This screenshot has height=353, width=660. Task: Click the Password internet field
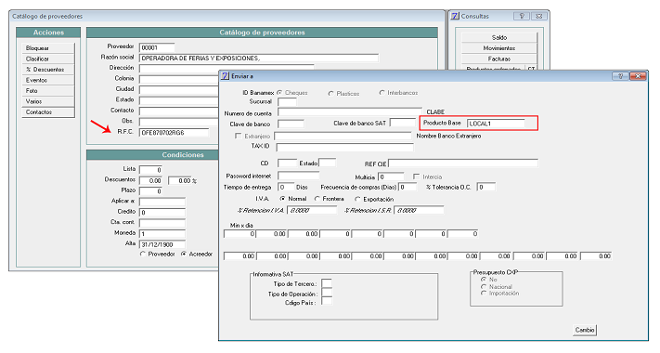298,176
